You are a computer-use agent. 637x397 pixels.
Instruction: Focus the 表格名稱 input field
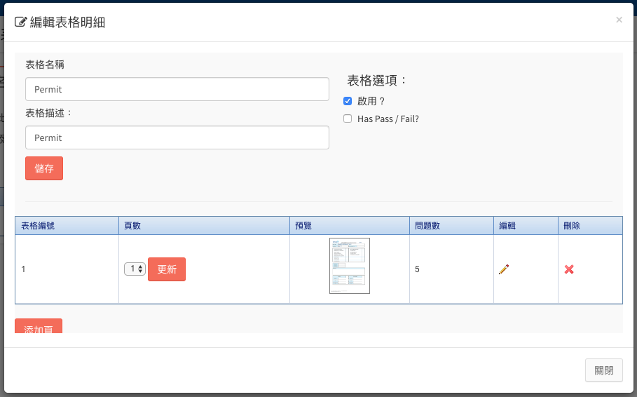[177, 89]
